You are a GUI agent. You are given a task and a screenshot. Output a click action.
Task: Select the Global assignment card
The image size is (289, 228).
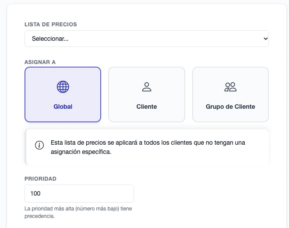point(63,95)
